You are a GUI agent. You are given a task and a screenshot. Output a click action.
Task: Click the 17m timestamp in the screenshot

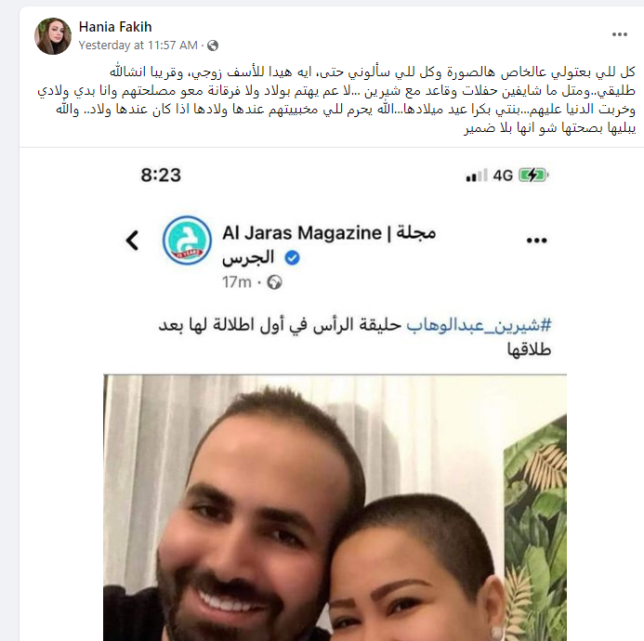(237, 282)
